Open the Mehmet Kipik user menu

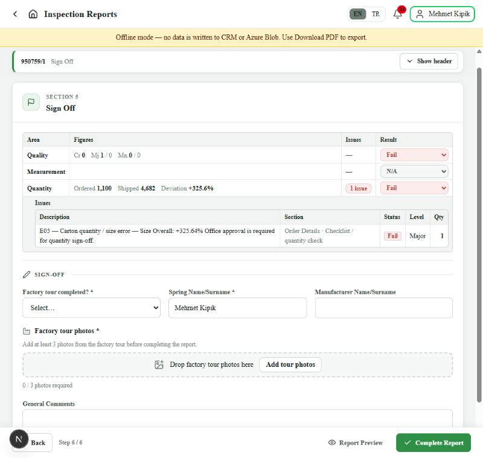pyautogui.click(x=442, y=14)
